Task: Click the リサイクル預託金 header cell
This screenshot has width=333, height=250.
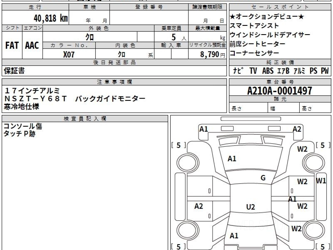Action: [208, 45]
